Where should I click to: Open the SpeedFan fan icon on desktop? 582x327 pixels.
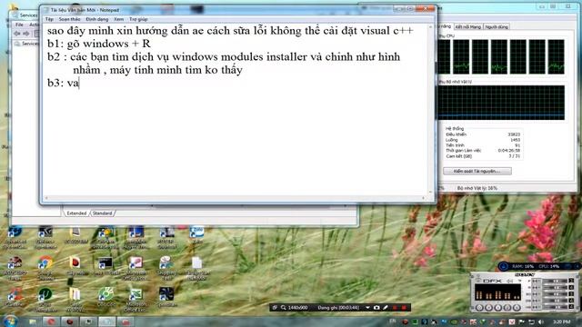point(166,297)
